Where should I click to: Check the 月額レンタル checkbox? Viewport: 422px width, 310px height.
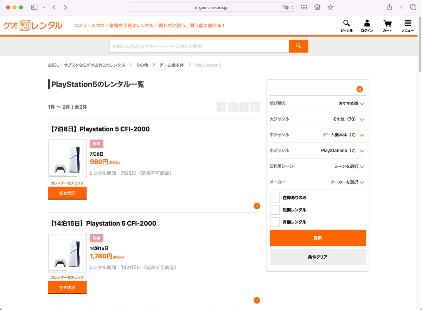click(275, 222)
